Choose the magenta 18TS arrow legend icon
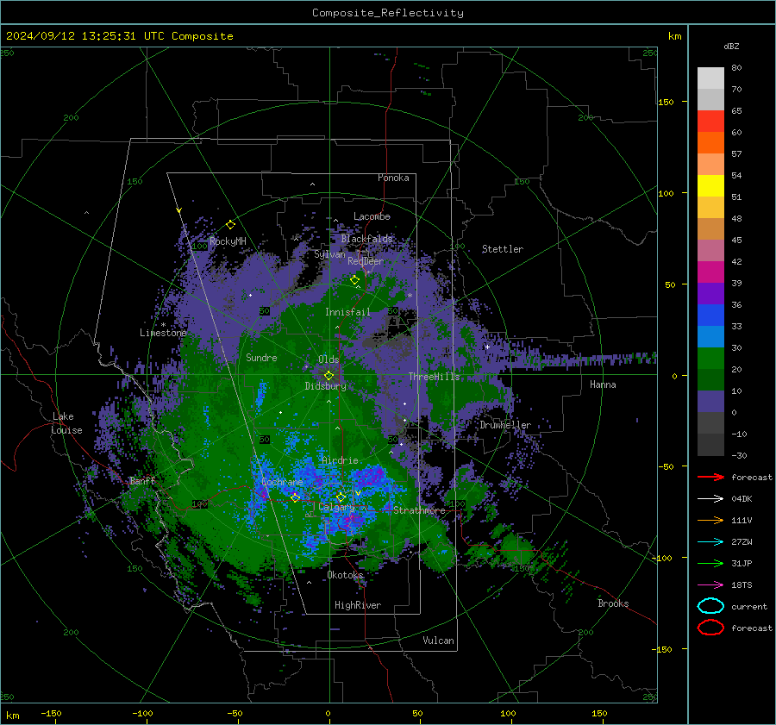The height and width of the screenshot is (725, 776). (710, 584)
